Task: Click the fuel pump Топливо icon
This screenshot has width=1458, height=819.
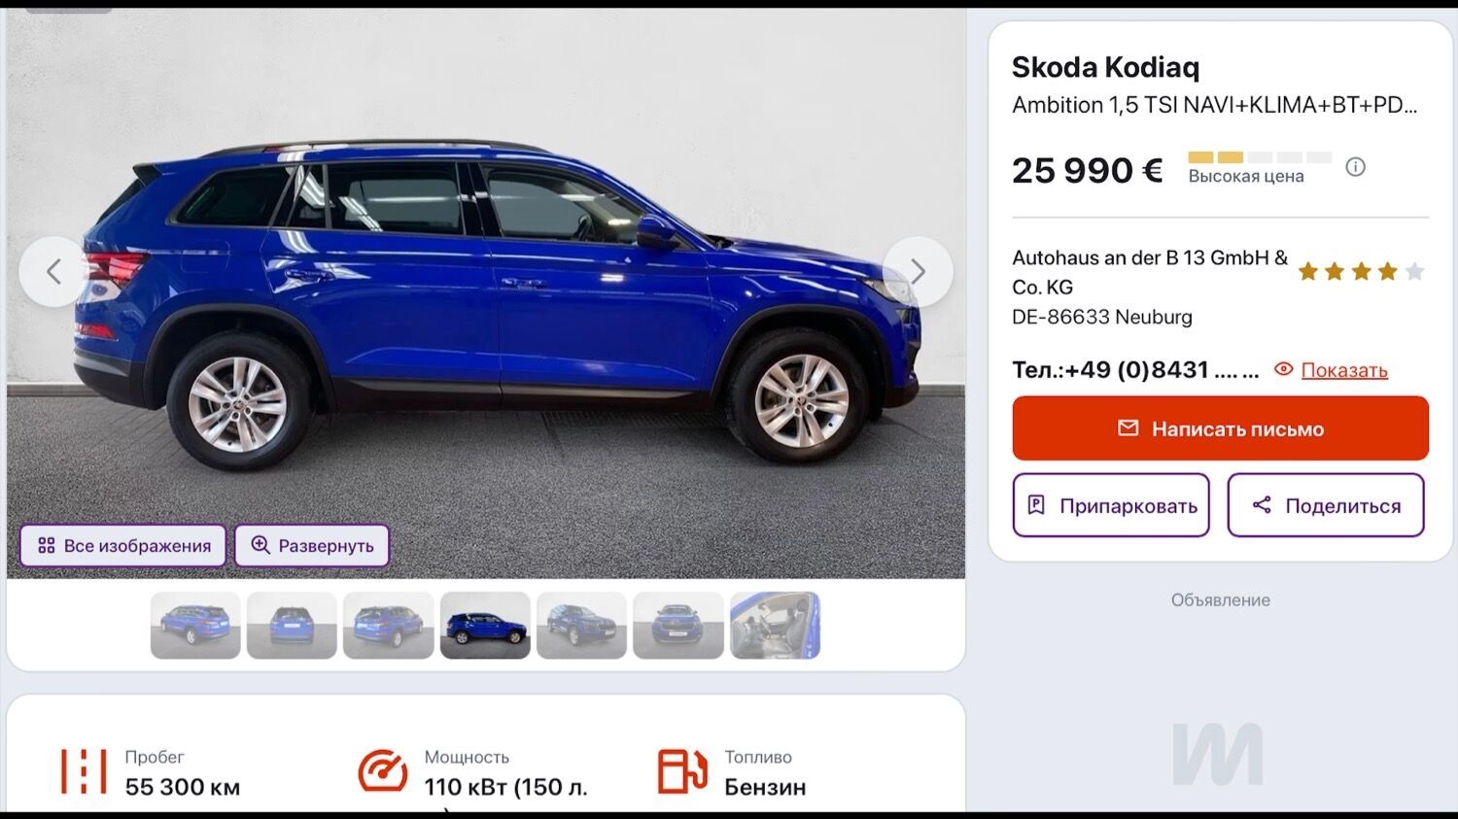Action: click(x=682, y=771)
